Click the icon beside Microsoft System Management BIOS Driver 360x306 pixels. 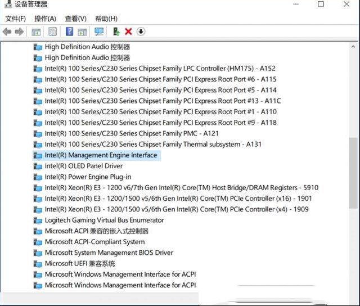[x=38, y=253]
